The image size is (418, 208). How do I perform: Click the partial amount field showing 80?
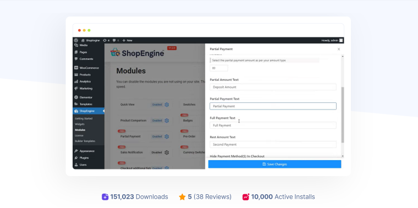219,68
